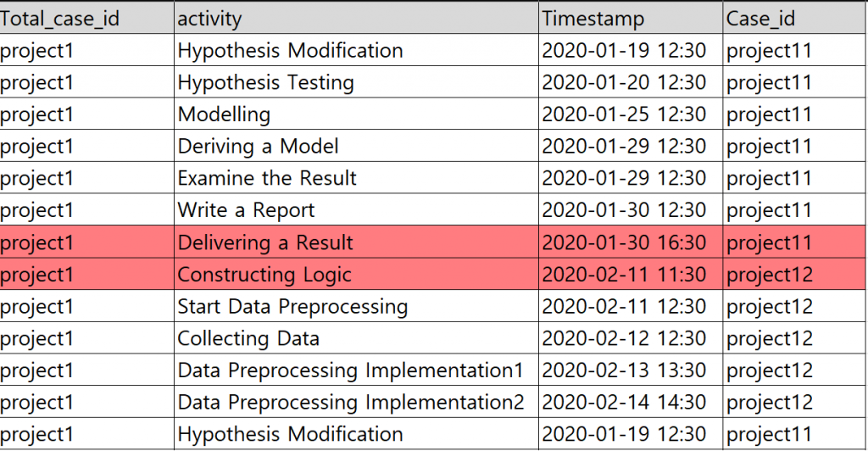Select the Data Preprocessing Implementation2 cell
Viewport: 868px width, 451px height.
tap(351, 402)
